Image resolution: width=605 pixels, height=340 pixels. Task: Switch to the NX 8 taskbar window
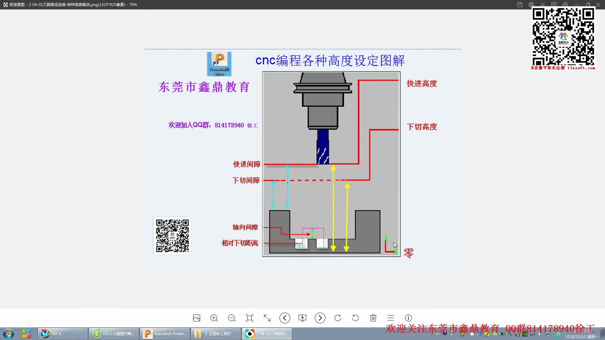[63, 334]
